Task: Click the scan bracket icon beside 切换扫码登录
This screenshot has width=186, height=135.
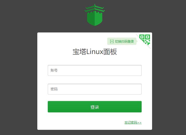Action: 112,41
